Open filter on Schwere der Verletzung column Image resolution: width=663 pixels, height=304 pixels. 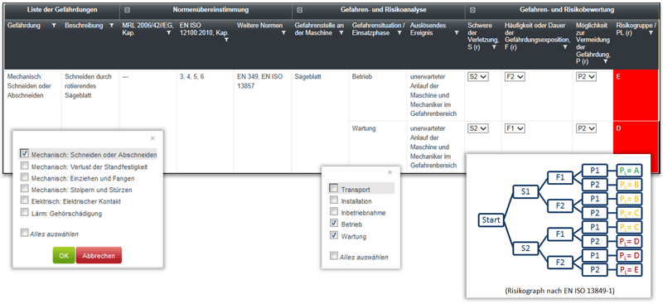pos(493,47)
